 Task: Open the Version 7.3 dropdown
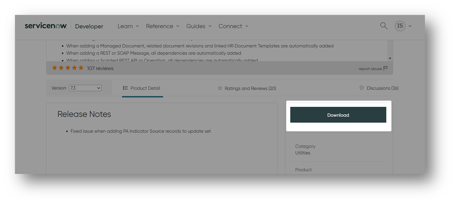(85, 88)
